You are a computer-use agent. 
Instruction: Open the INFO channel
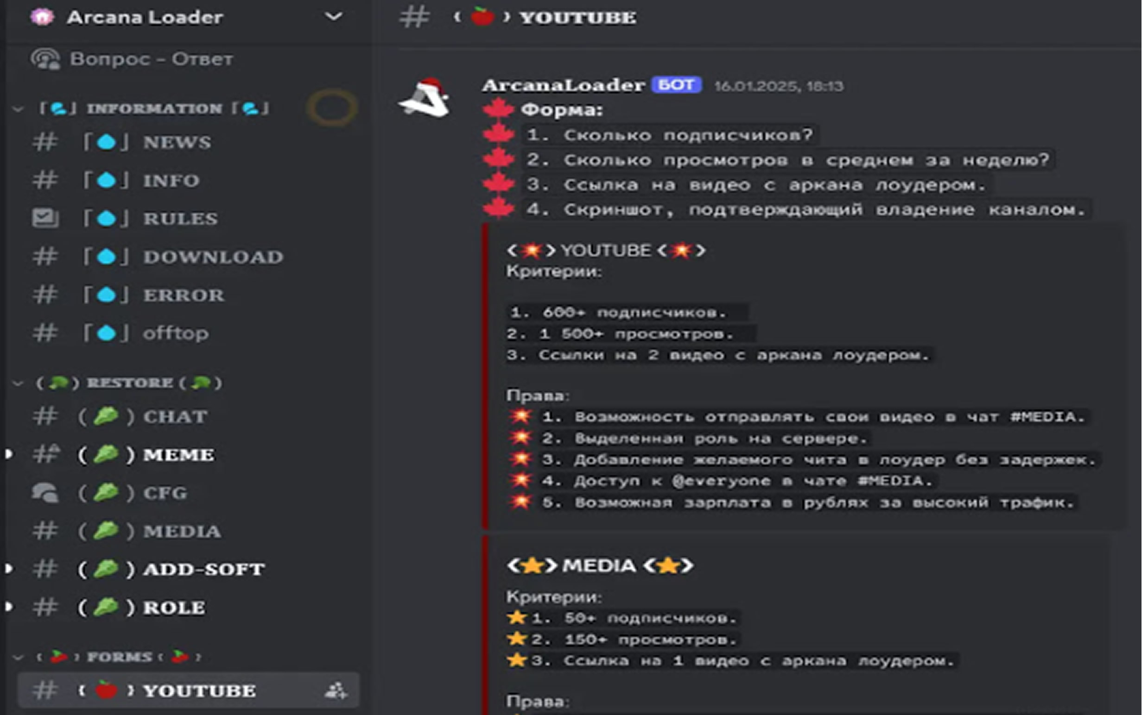pos(171,181)
